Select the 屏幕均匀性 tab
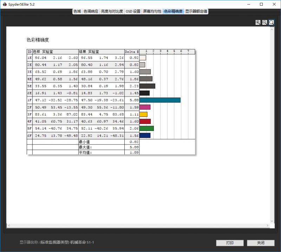Viewport: 281px width, 252px height. coord(152,11)
